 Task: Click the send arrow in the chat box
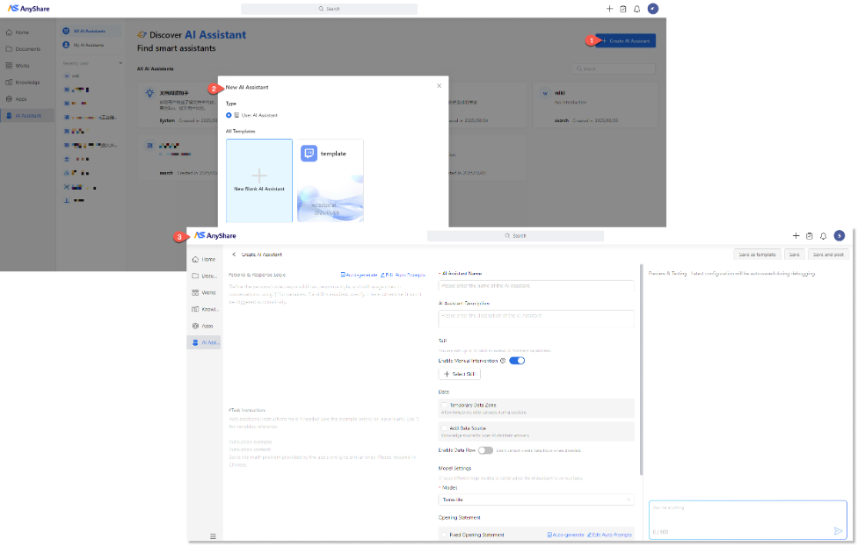(838, 531)
